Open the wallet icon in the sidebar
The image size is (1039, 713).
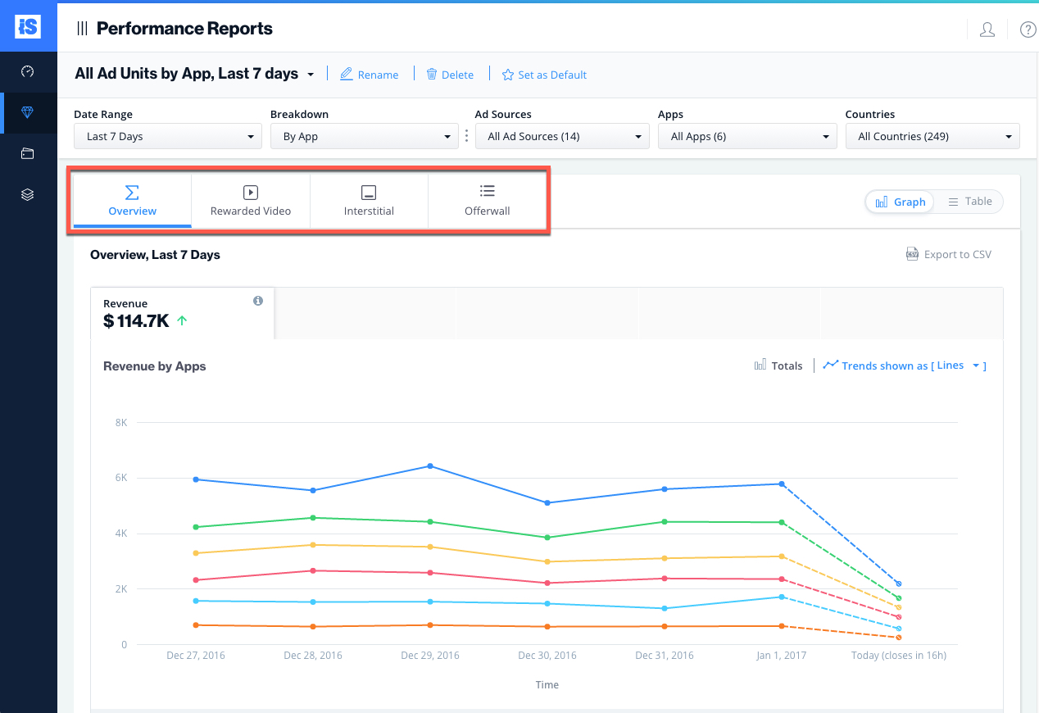click(x=29, y=153)
